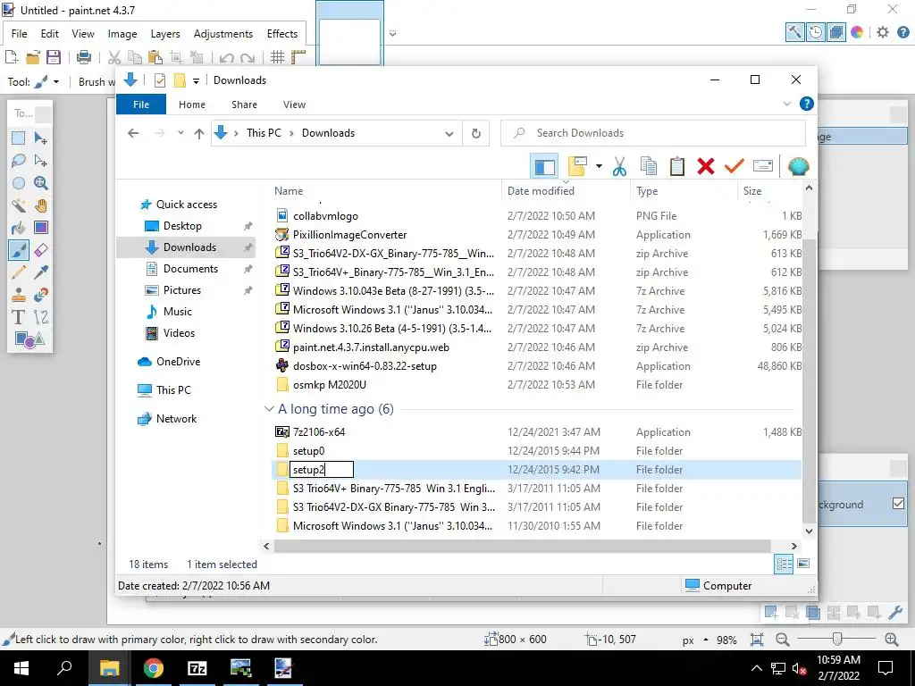Open the units dropdown next to px

(x=706, y=640)
